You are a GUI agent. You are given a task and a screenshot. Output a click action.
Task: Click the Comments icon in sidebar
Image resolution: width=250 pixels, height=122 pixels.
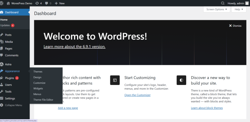[x=2, y=55]
